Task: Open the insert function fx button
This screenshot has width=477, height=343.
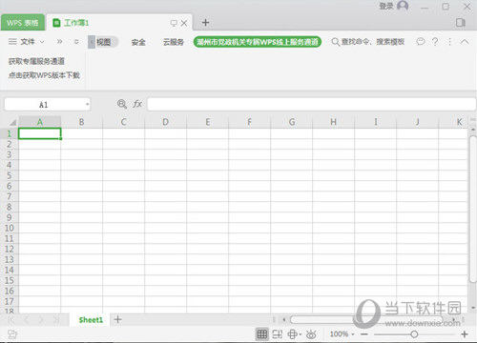Action: [x=137, y=104]
